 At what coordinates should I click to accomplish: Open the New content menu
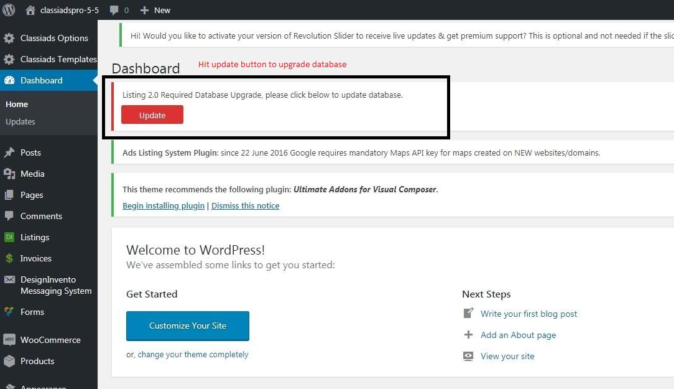tap(162, 11)
